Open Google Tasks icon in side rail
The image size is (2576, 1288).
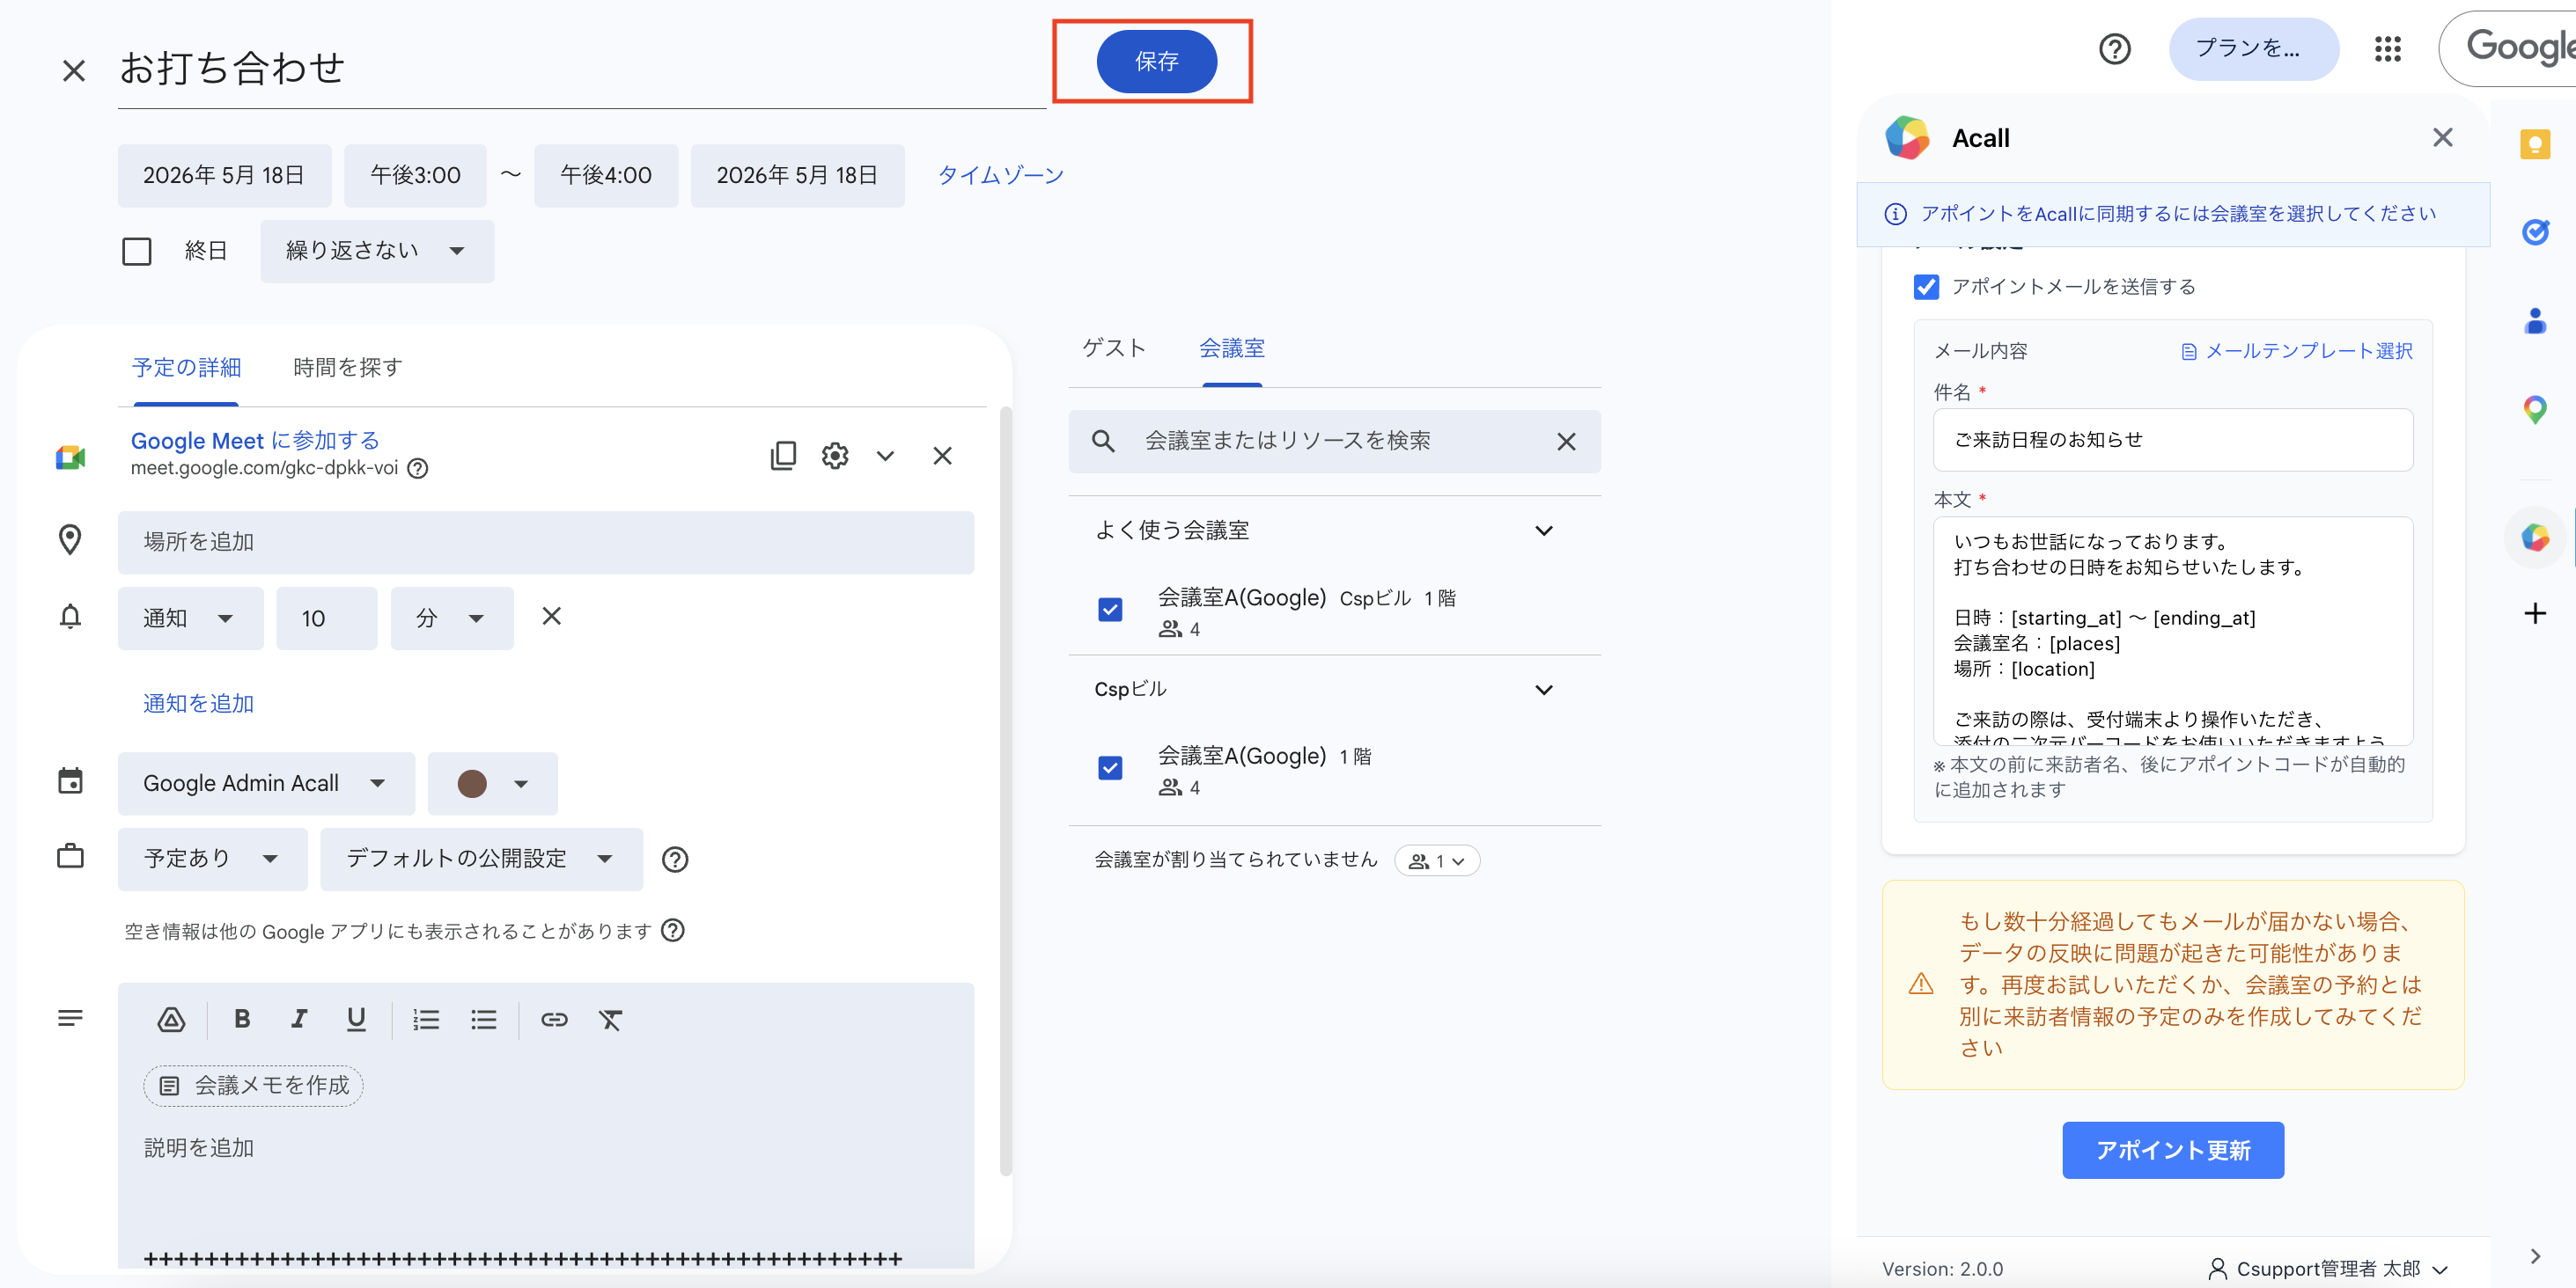2534,231
